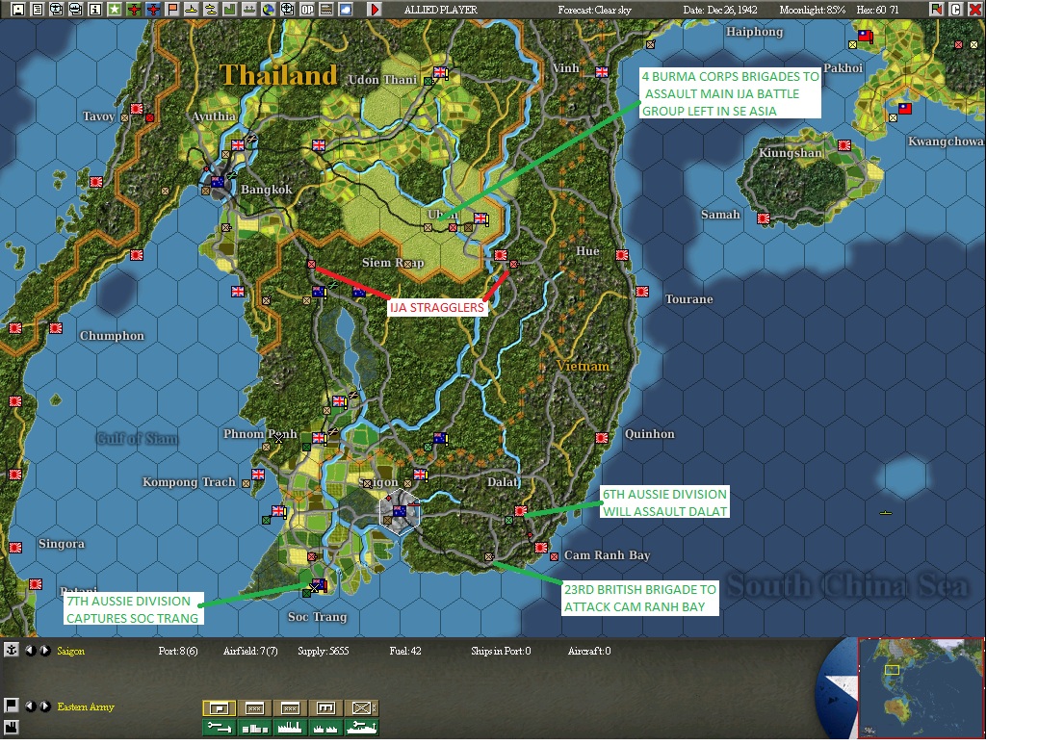Click the crosshair target toolbar icon
1038x745 pixels.
tap(287, 10)
